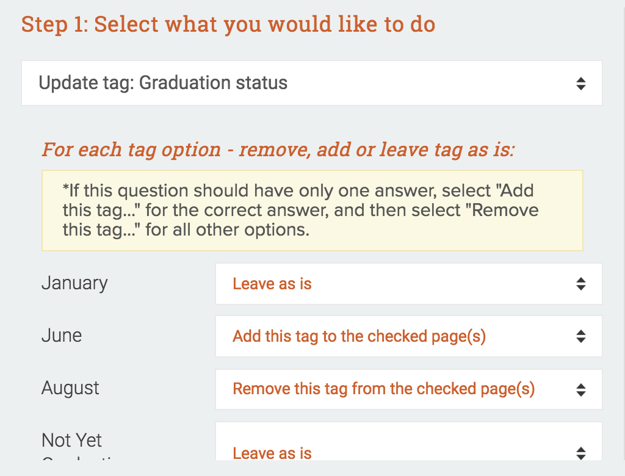The image size is (625, 476).
Task: Click the August tag option label
Action: (70, 388)
